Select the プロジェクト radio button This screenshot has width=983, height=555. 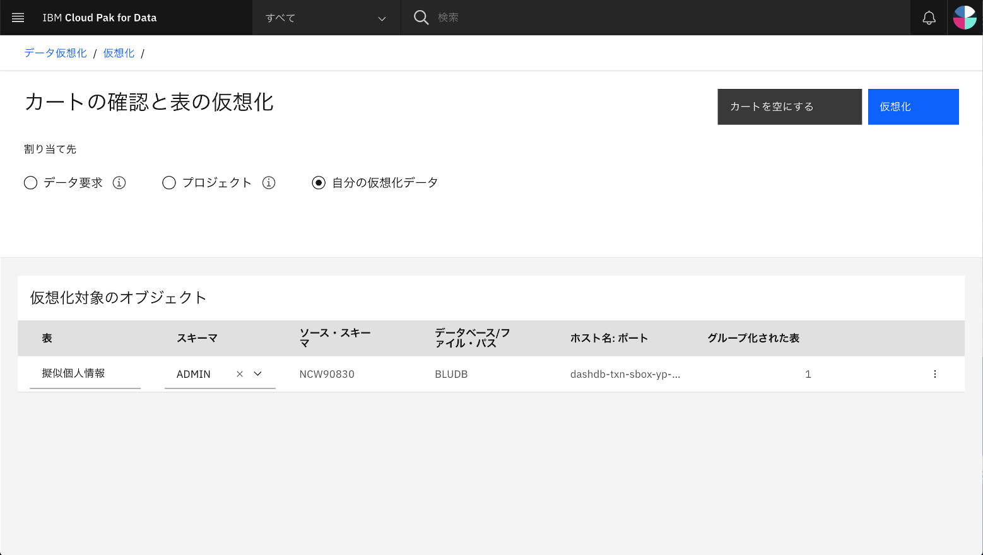pyautogui.click(x=168, y=182)
